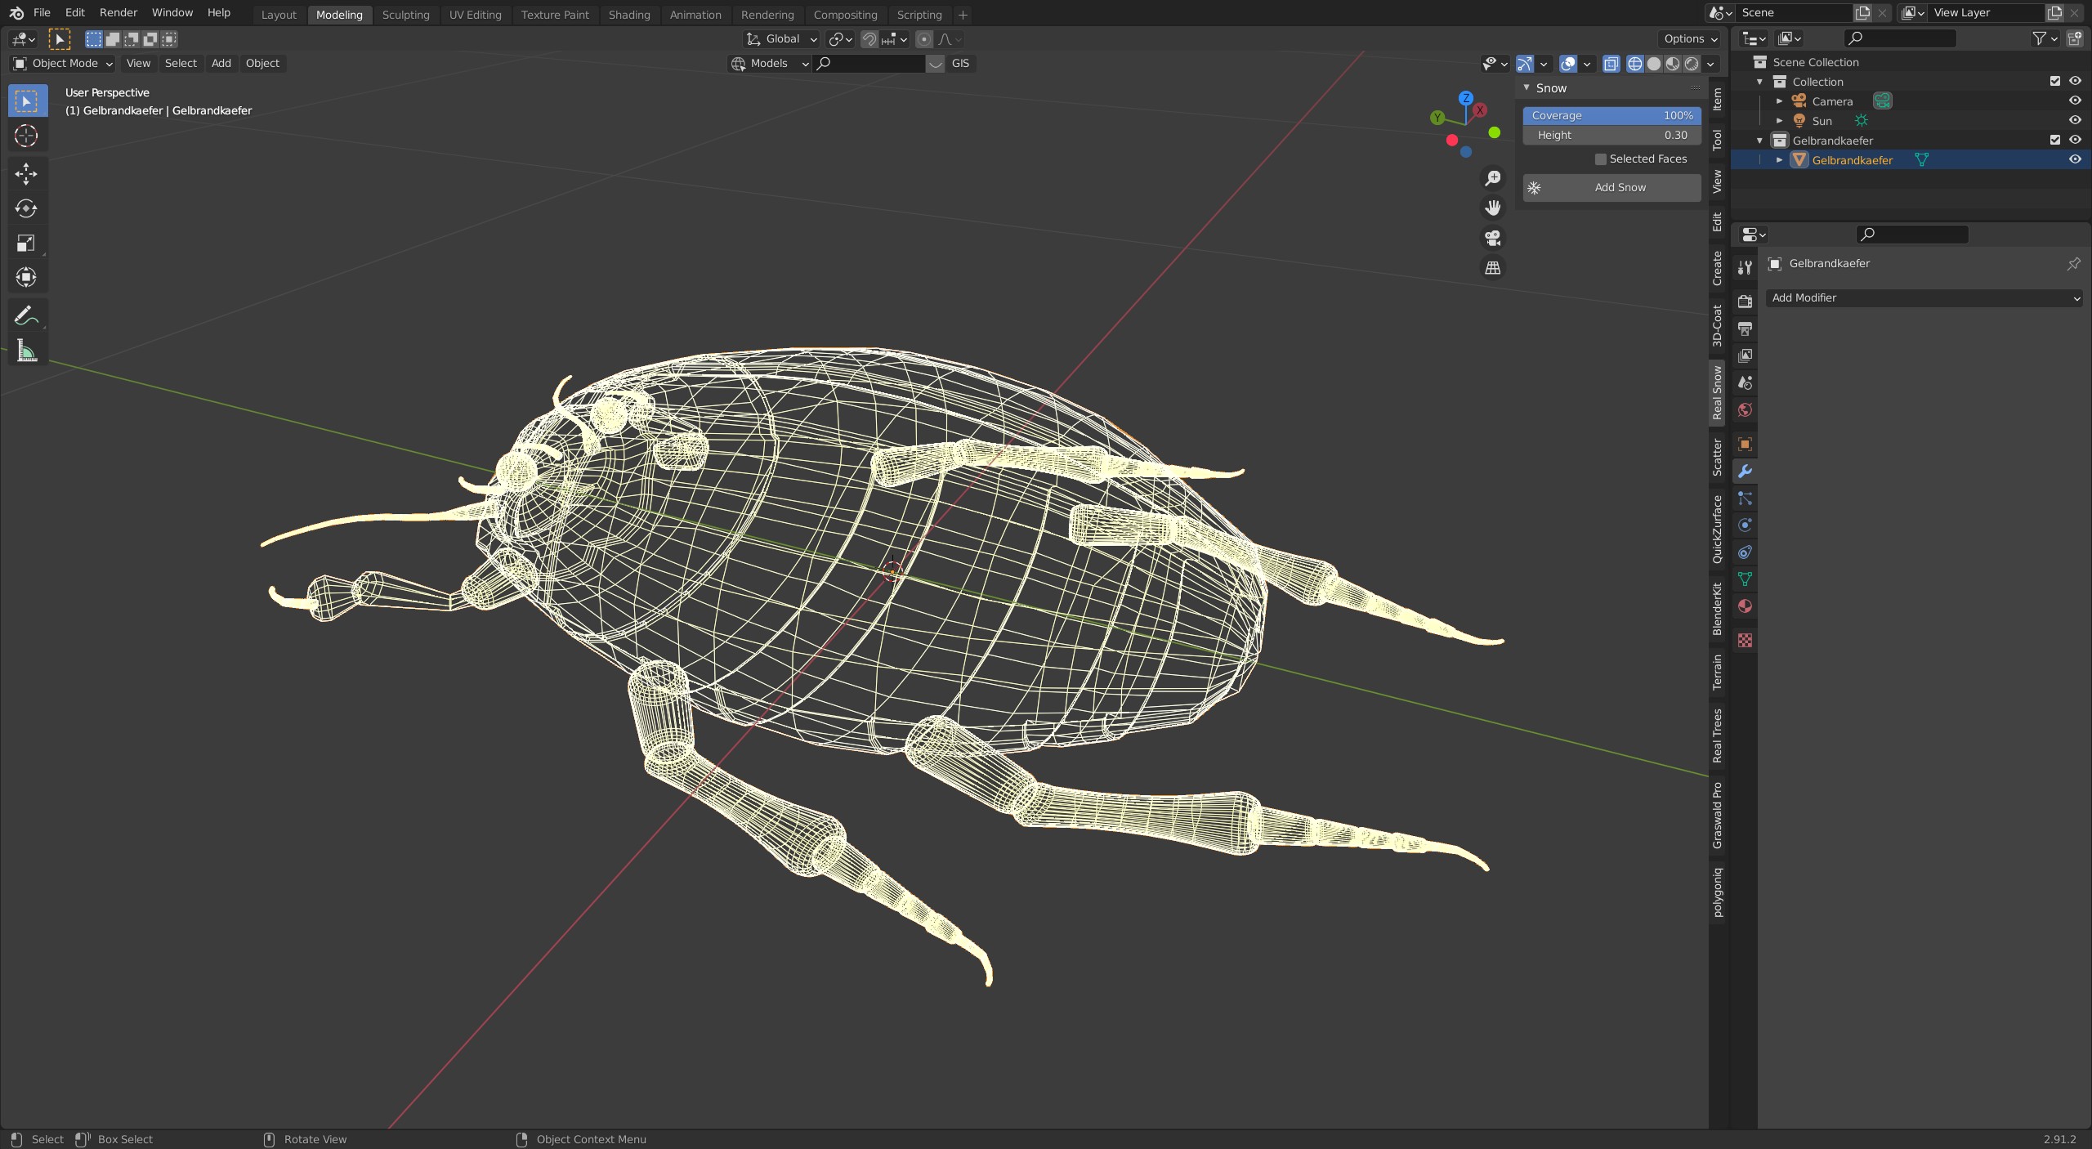Screen dimensions: 2092x1149
Task: Open the Object Mode dropdown
Action: (63, 63)
